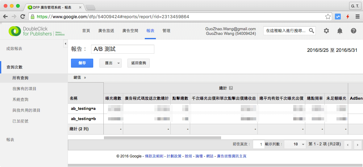Click the ab_testing=b row name
Image resolution: width=363 pixels, height=167 pixels.
(x=83, y=119)
